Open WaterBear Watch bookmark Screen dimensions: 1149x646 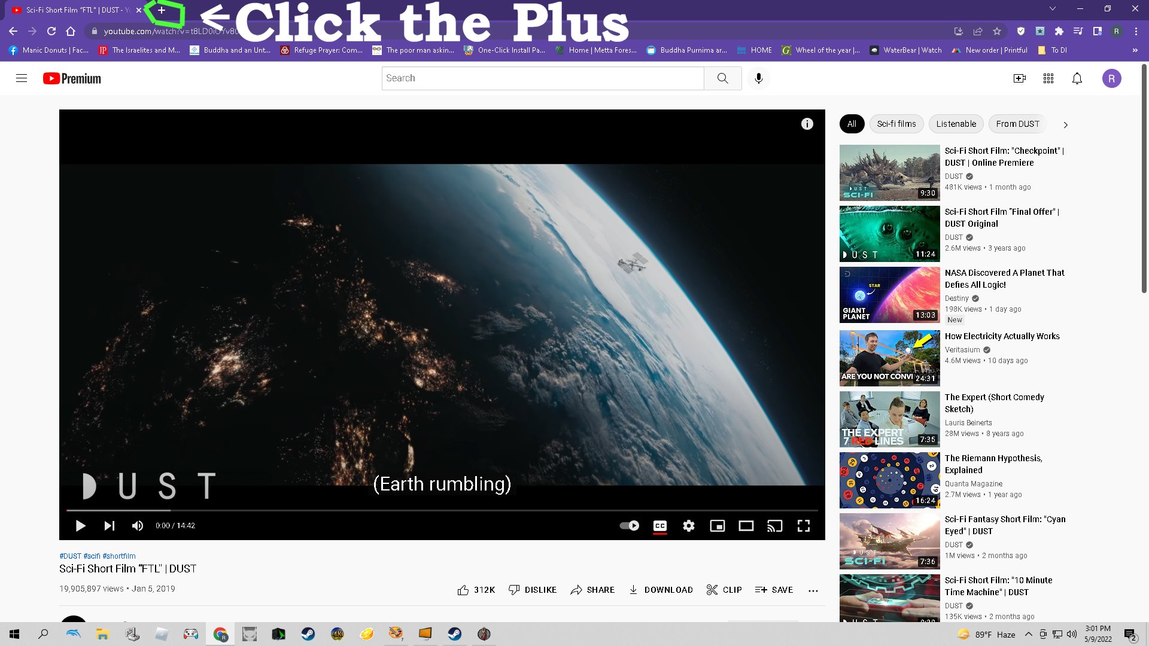tap(906, 50)
